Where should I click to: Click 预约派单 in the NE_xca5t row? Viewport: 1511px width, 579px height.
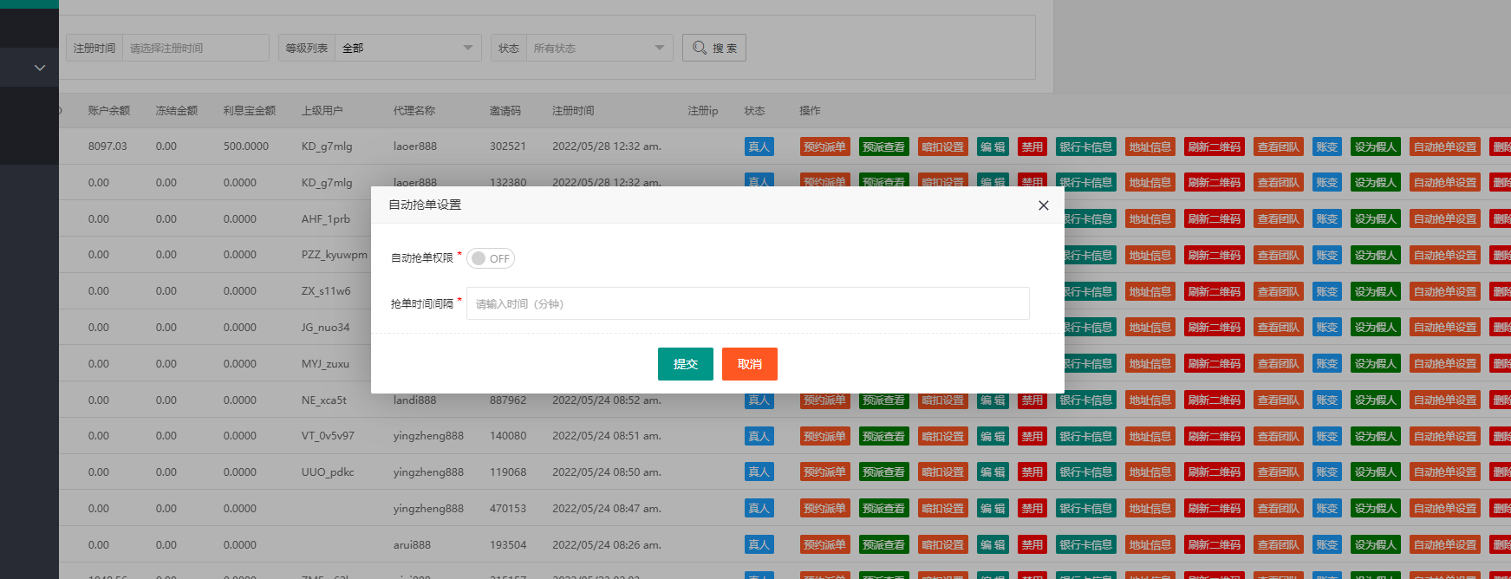pos(825,400)
